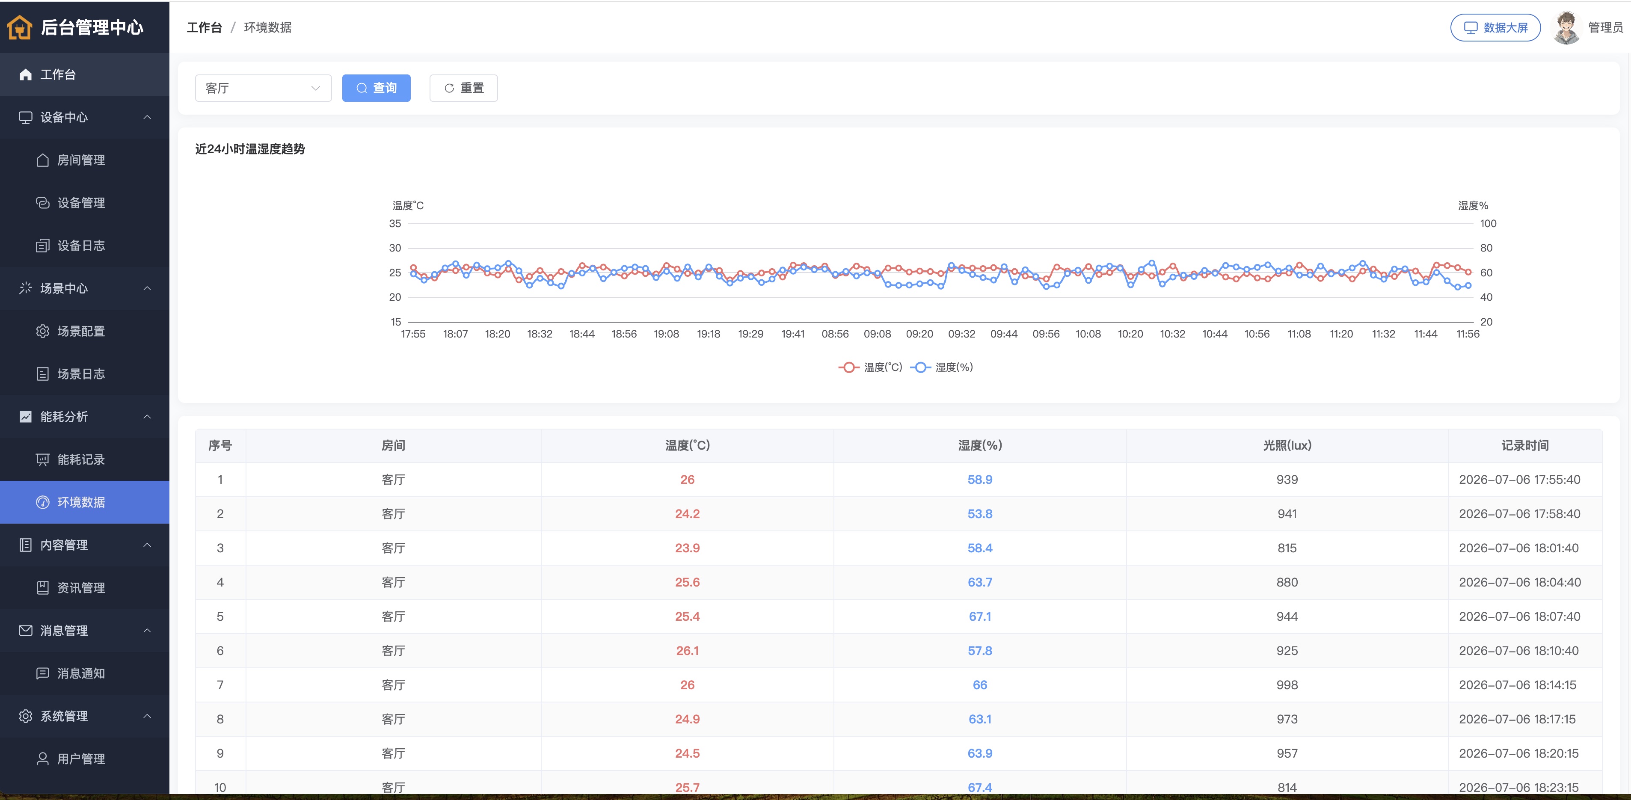Open 场景日志 in the sidebar
This screenshot has height=800, width=1631.
tap(85, 374)
